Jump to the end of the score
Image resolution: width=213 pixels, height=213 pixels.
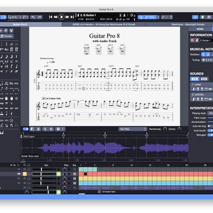pyautogui.click(x=72, y=17)
